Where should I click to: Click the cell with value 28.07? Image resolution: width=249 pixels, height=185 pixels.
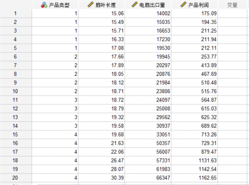pyautogui.click(x=102, y=169)
